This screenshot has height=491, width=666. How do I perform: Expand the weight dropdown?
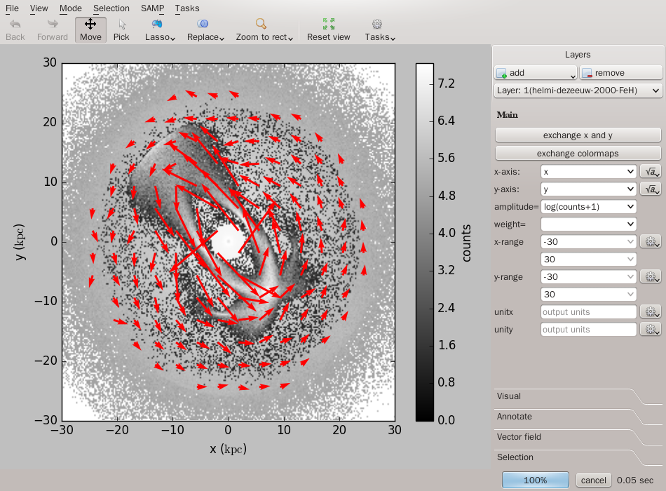point(589,224)
